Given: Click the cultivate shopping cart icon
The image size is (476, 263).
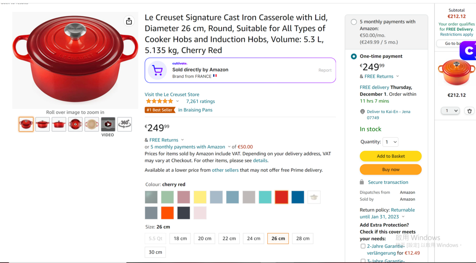Looking at the screenshot, I should (x=157, y=70).
